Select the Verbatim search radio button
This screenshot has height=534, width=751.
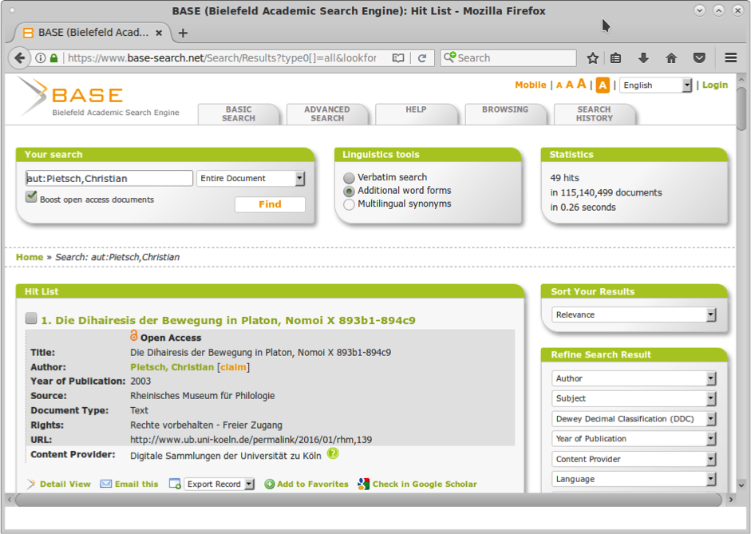[x=349, y=178]
